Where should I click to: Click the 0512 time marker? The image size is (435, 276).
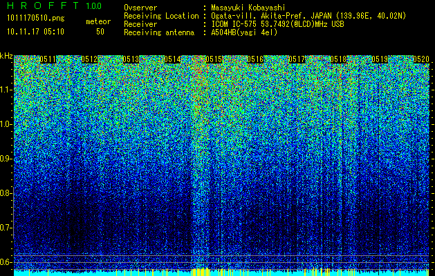89,59
